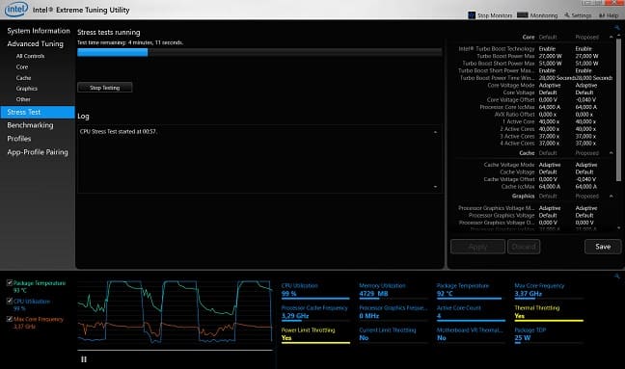625x369 pixels.
Task: Click the Max Core Frequency 3,37 GHz monitor
Action: pos(548,290)
